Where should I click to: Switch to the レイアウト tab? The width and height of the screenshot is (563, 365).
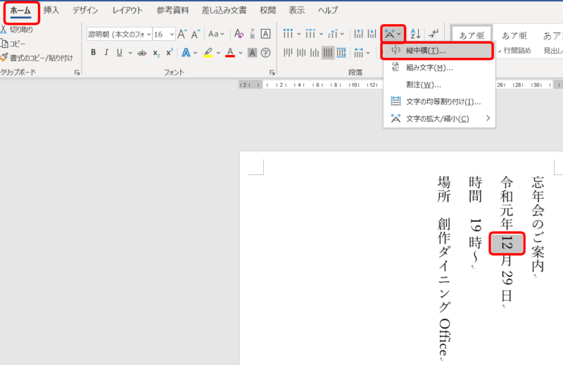pos(127,11)
